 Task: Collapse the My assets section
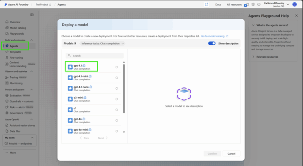coord(32,138)
